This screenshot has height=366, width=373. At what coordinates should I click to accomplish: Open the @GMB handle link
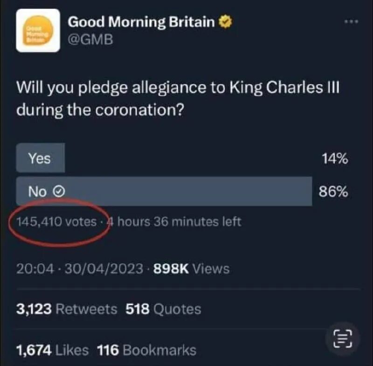90,40
